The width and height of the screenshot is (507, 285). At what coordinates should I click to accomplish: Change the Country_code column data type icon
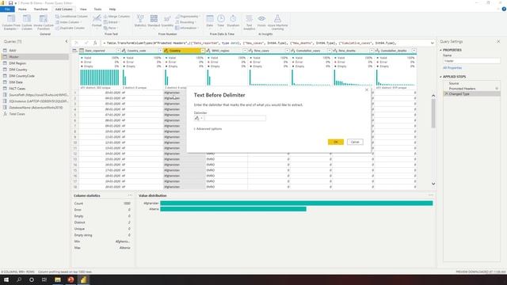pyautogui.click(x=124, y=51)
